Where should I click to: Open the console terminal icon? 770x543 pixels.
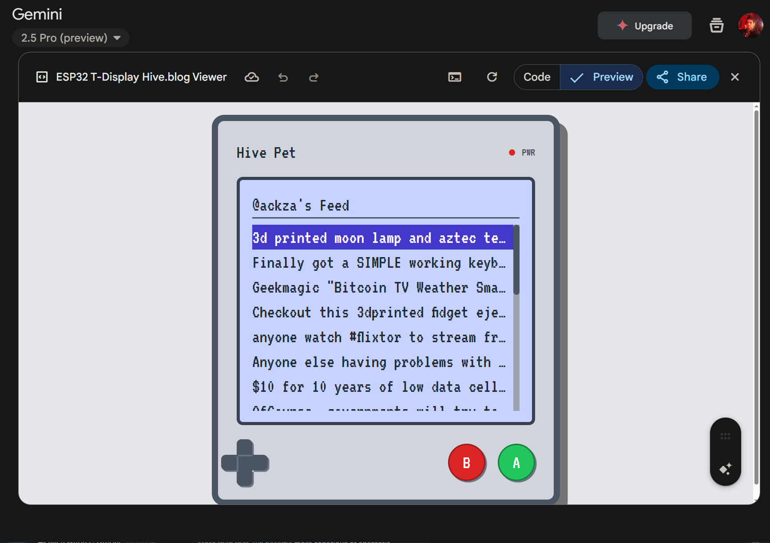(x=455, y=77)
